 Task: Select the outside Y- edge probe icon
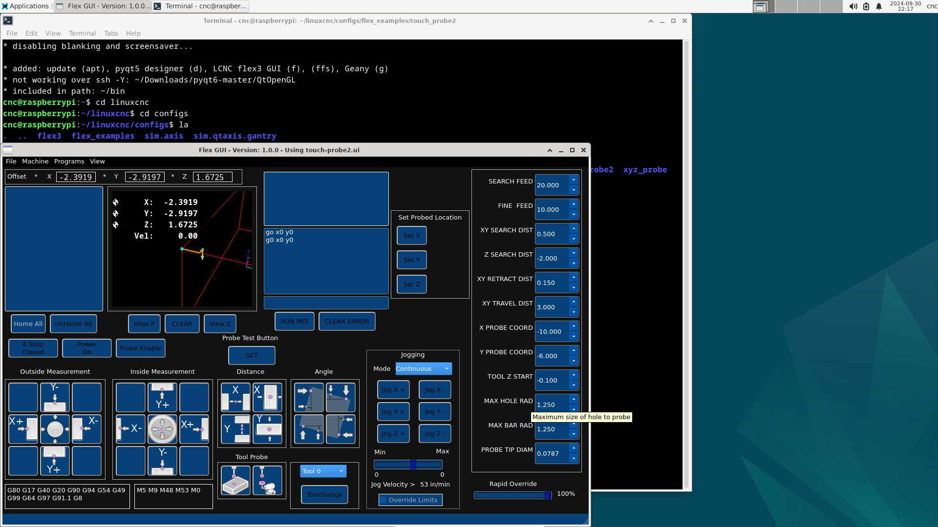tap(55, 397)
